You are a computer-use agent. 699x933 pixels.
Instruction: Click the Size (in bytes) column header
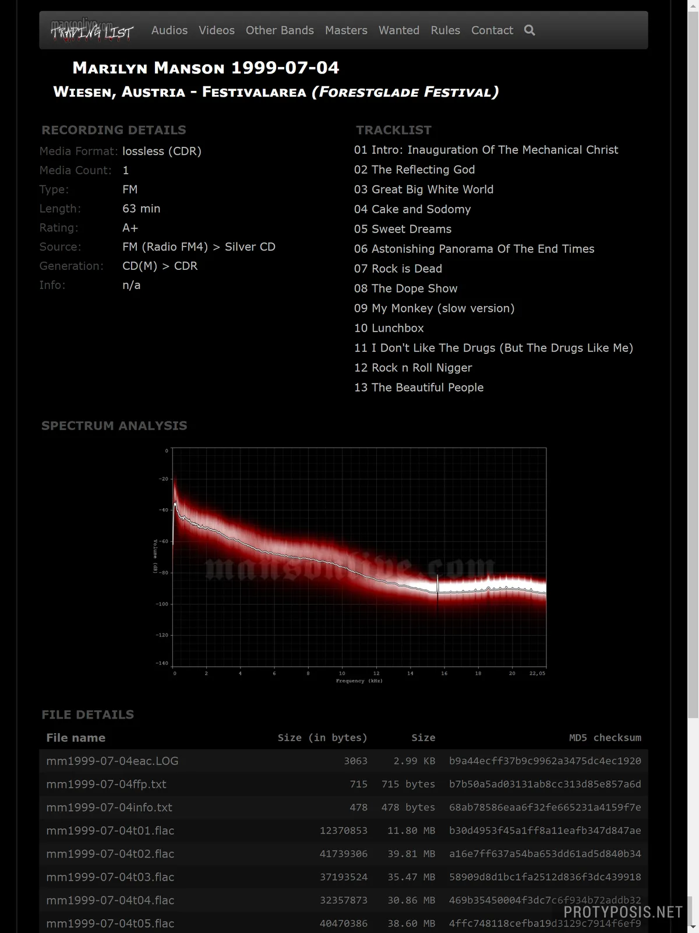pos(322,738)
